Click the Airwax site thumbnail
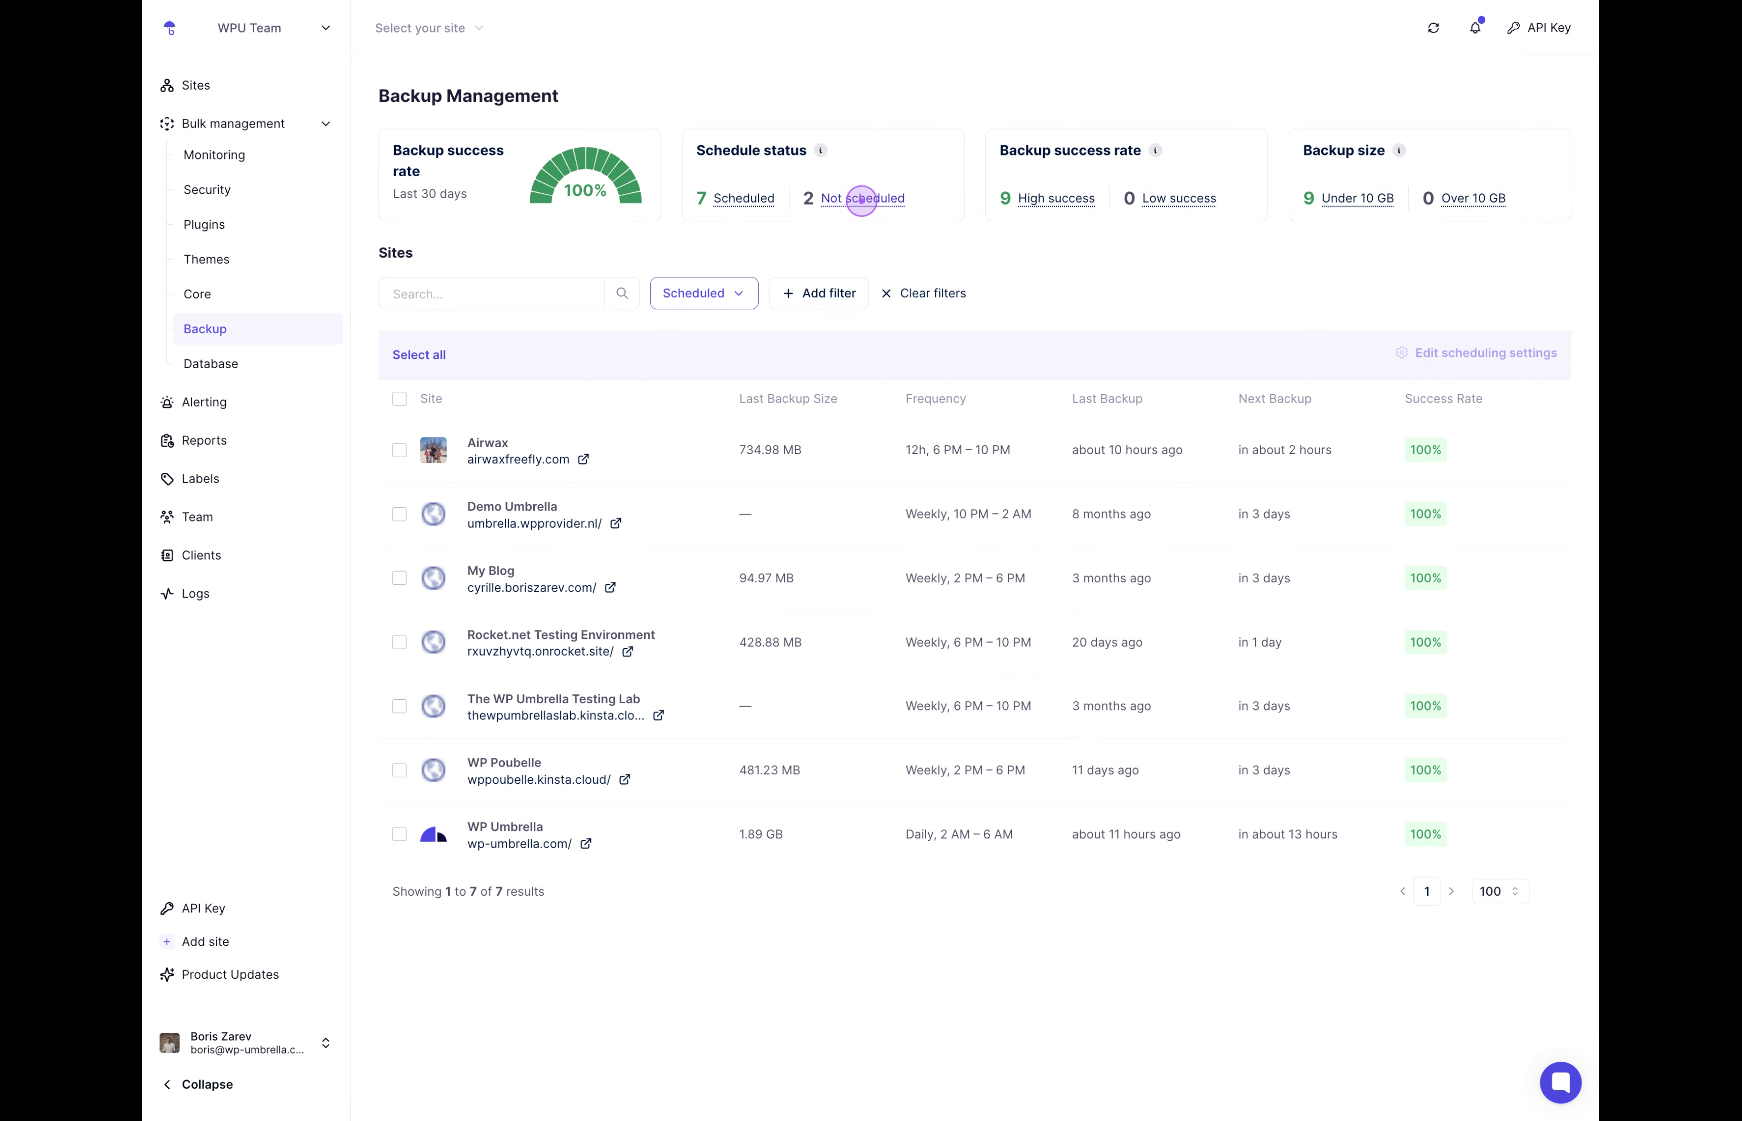This screenshot has width=1742, height=1121. [433, 450]
